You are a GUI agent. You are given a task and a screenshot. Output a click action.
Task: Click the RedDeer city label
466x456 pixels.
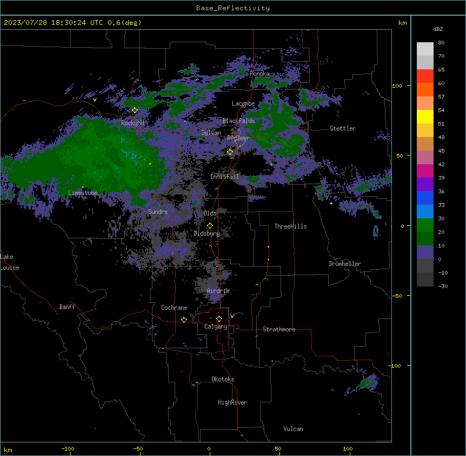coord(238,138)
